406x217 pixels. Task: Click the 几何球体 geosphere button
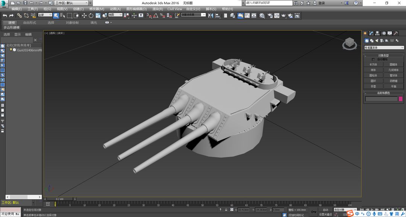coord(394,70)
